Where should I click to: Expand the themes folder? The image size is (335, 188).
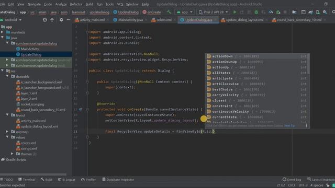[x=13, y=154]
